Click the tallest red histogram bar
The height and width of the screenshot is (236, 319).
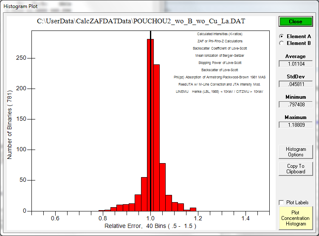(x=150, y=127)
